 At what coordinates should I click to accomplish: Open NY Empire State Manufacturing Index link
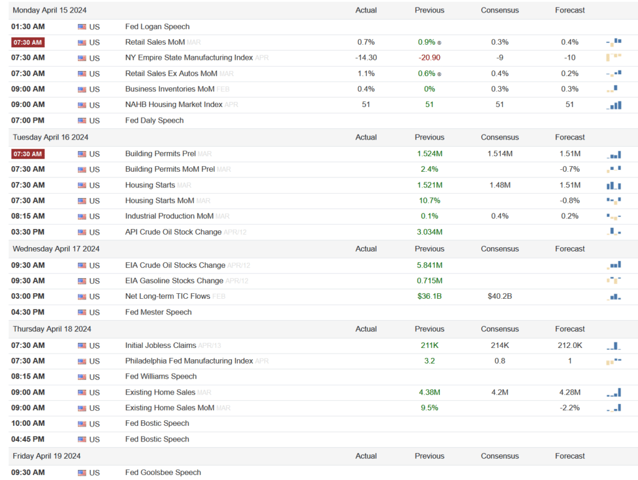[189, 57]
